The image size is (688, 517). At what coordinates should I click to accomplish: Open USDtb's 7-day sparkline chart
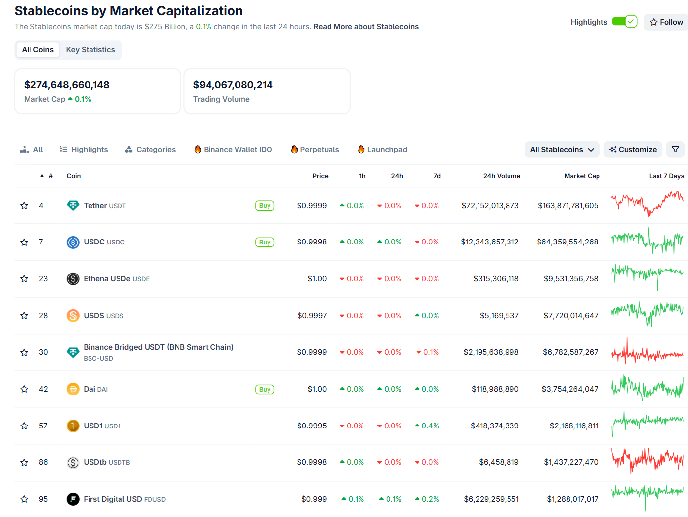[x=647, y=460]
